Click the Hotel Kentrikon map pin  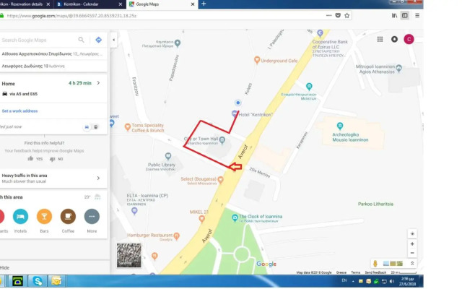pos(235,113)
